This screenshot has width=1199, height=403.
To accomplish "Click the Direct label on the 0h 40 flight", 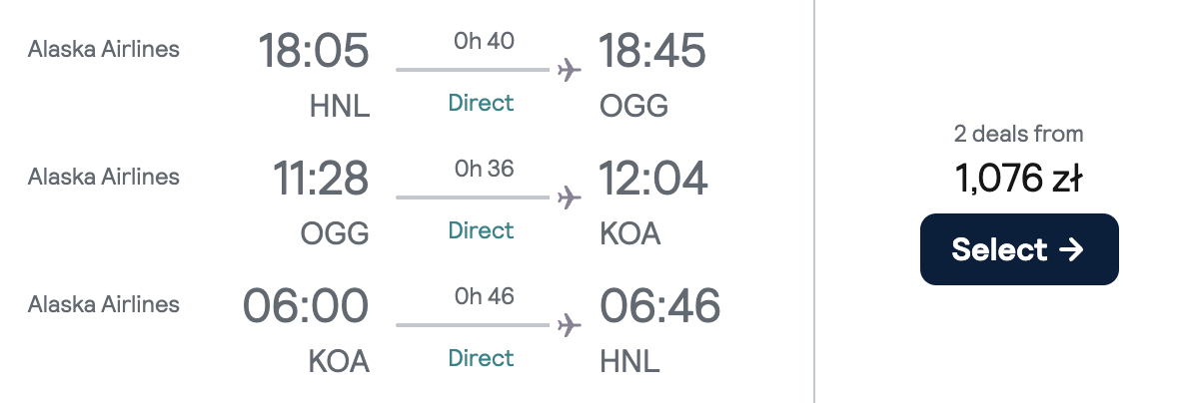I will point(481,103).
